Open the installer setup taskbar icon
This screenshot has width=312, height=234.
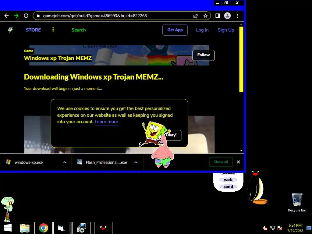click(x=81, y=228)
